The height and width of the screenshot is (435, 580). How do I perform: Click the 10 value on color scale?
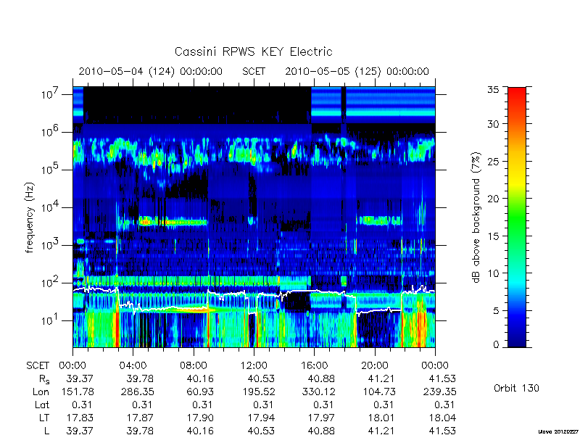pos(493,273)
